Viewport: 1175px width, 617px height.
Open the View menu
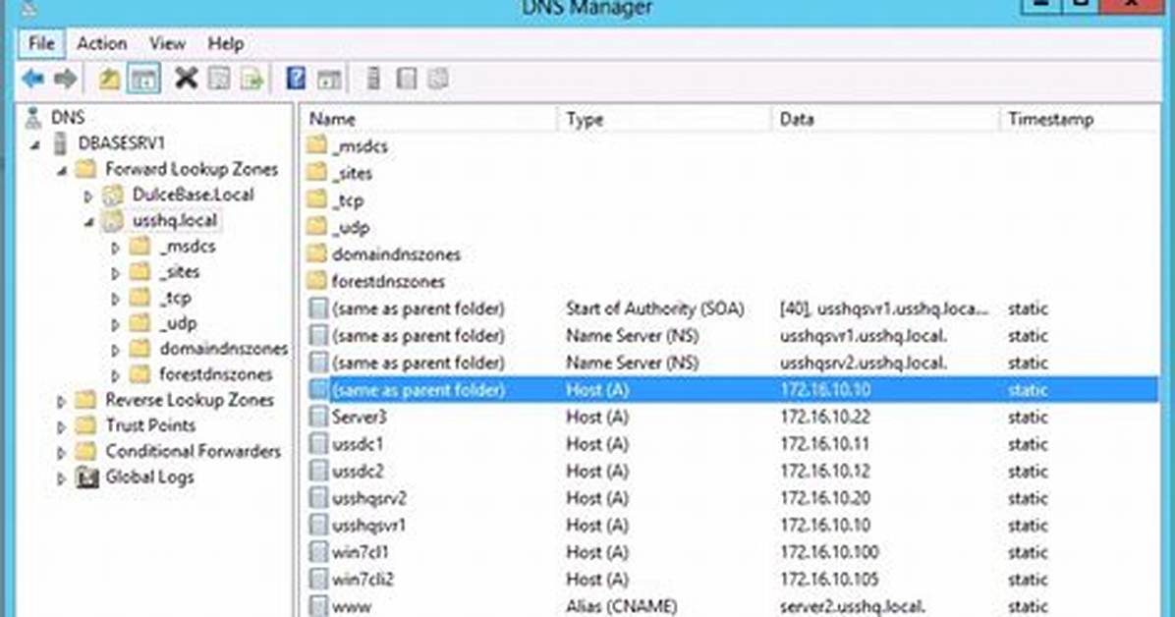tap(167, 43)
